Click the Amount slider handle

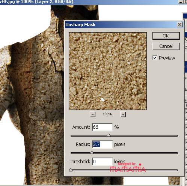click(109, 135)
